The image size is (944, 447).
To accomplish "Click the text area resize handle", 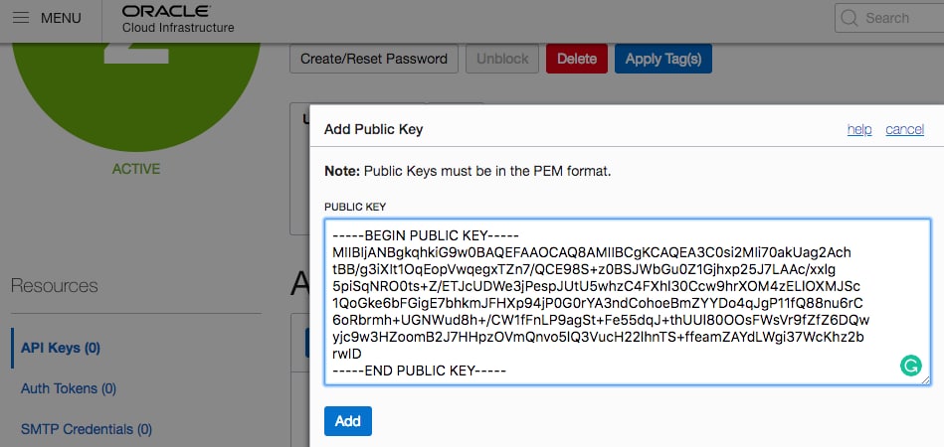I will pyautogui.click(x=926, y=379).
